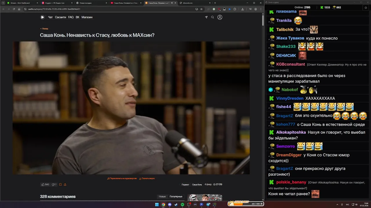Screen dimensions: 371x208
Task: Go back via the Назад link
Action: click(x=44, y=29)
